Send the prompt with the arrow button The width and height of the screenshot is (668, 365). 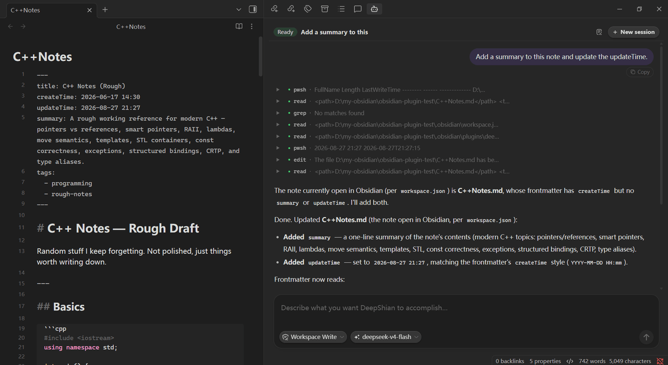(x=646, y=337)
